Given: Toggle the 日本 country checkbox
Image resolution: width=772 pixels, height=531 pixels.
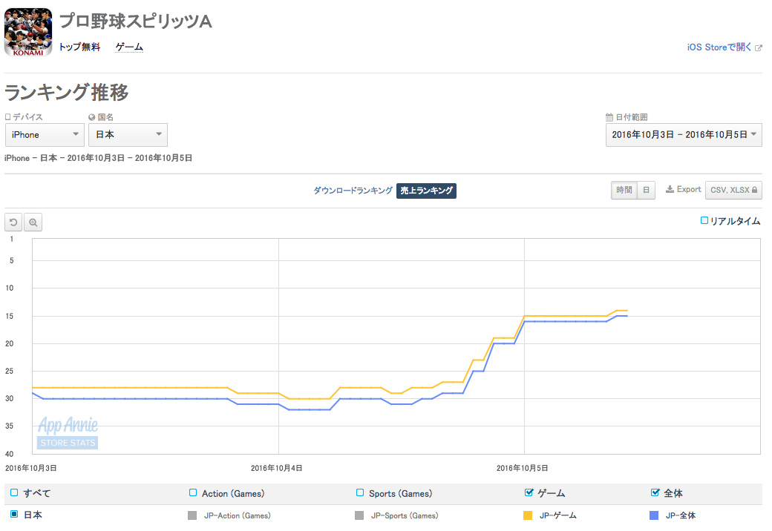Looking at the screenshot, I should point(14,514).
